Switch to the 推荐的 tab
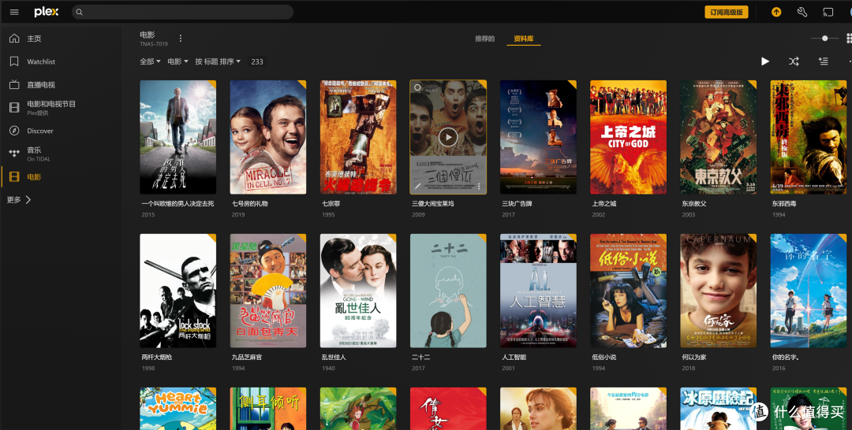Screen dimensions: 852x430 484,39
